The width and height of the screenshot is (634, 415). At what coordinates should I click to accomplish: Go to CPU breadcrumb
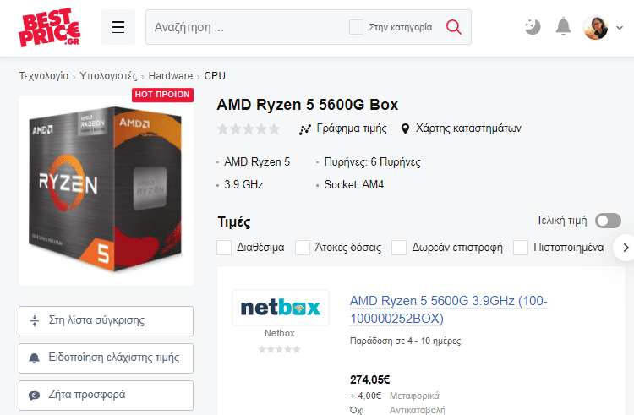click(x=215, y=76)
